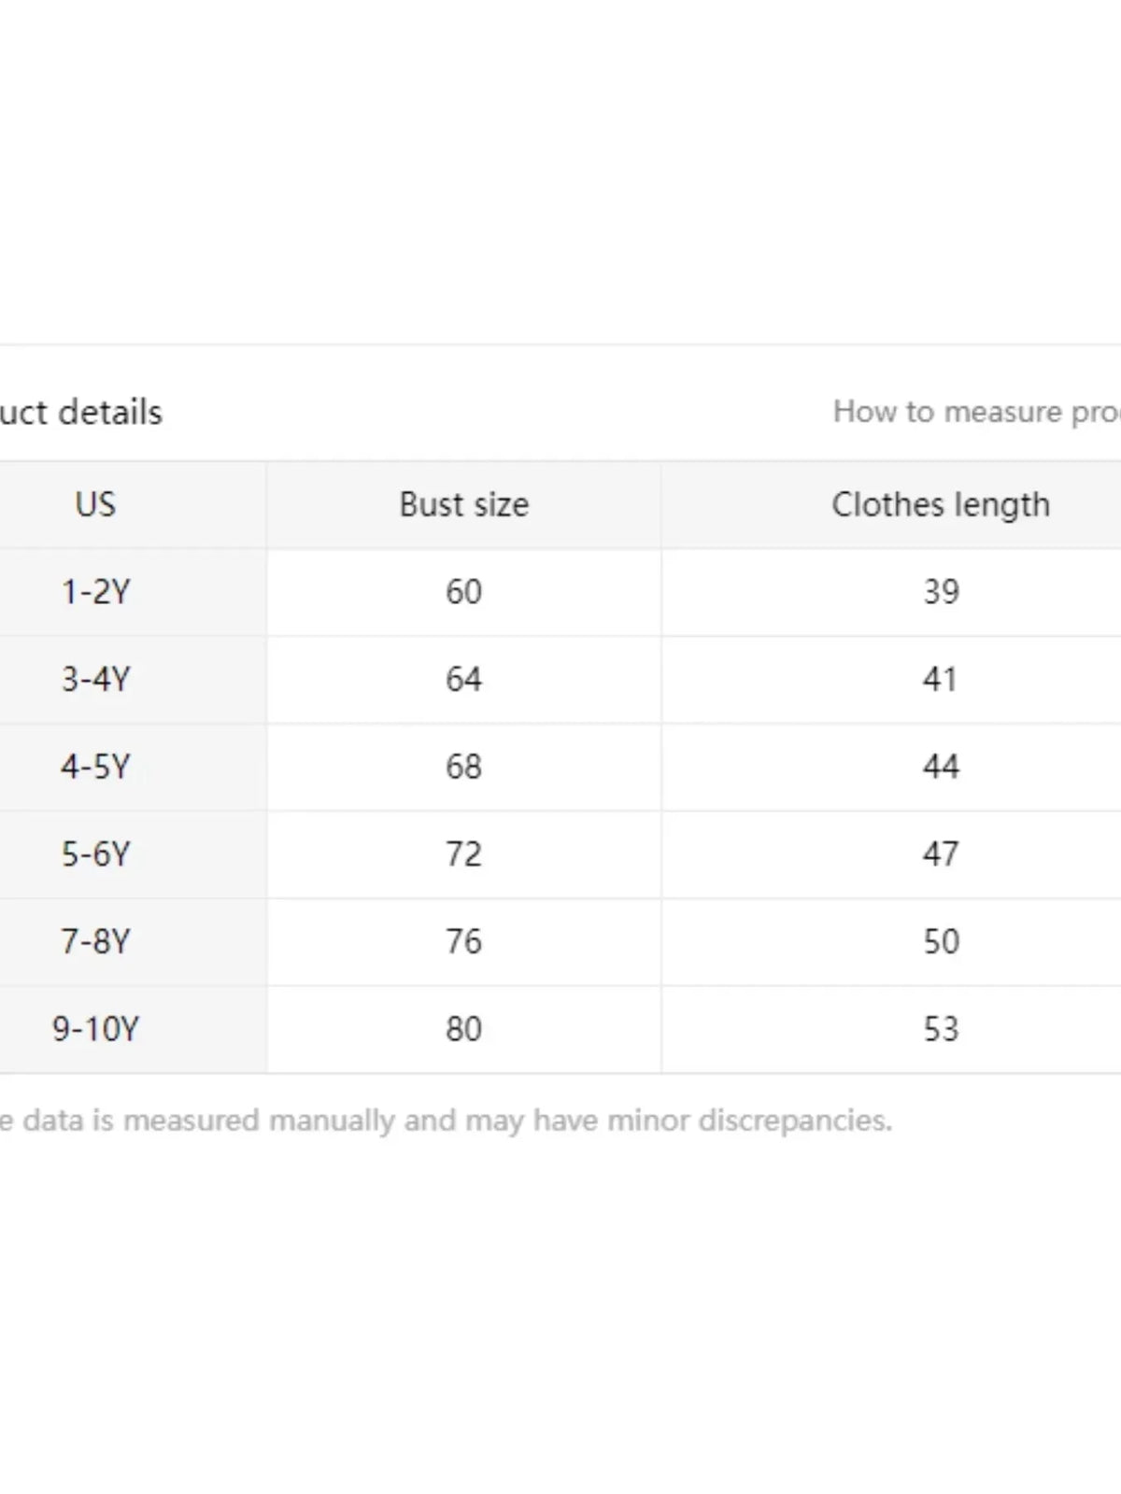Screen dimensions: 1121x1494
Task: Click clothes length value 50
Action: click(x=941, y=941)
